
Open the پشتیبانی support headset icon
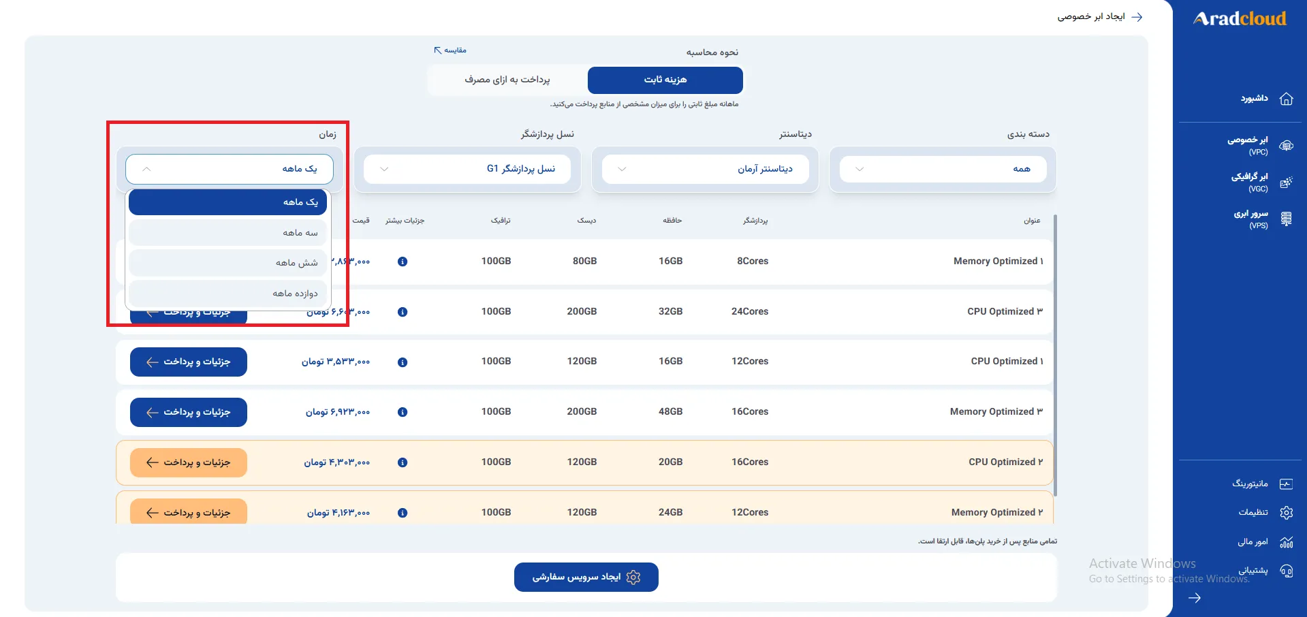1286,571
